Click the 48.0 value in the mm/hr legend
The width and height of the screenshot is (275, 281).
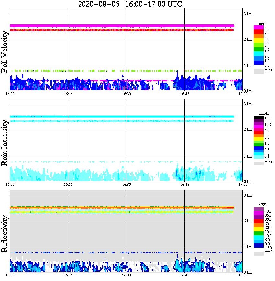click(x=268, y=118)
